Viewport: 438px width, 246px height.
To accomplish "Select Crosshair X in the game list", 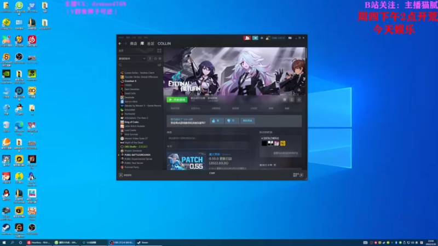I will 130,81.
